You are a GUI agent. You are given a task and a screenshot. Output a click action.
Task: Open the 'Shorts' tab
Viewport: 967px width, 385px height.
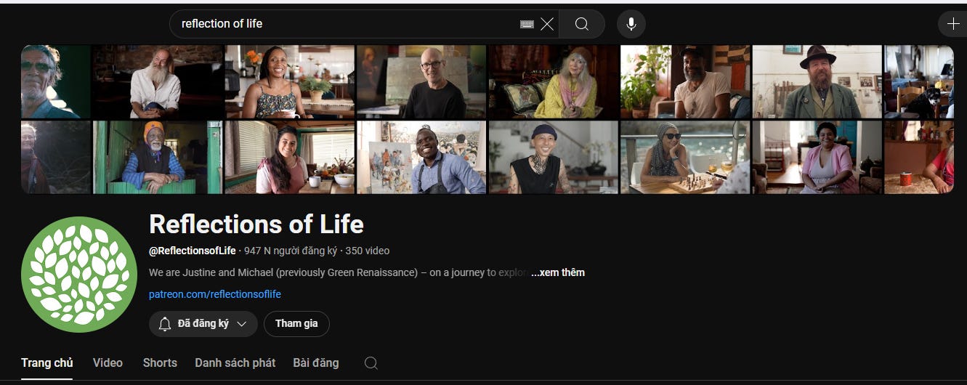coord(160,362)
